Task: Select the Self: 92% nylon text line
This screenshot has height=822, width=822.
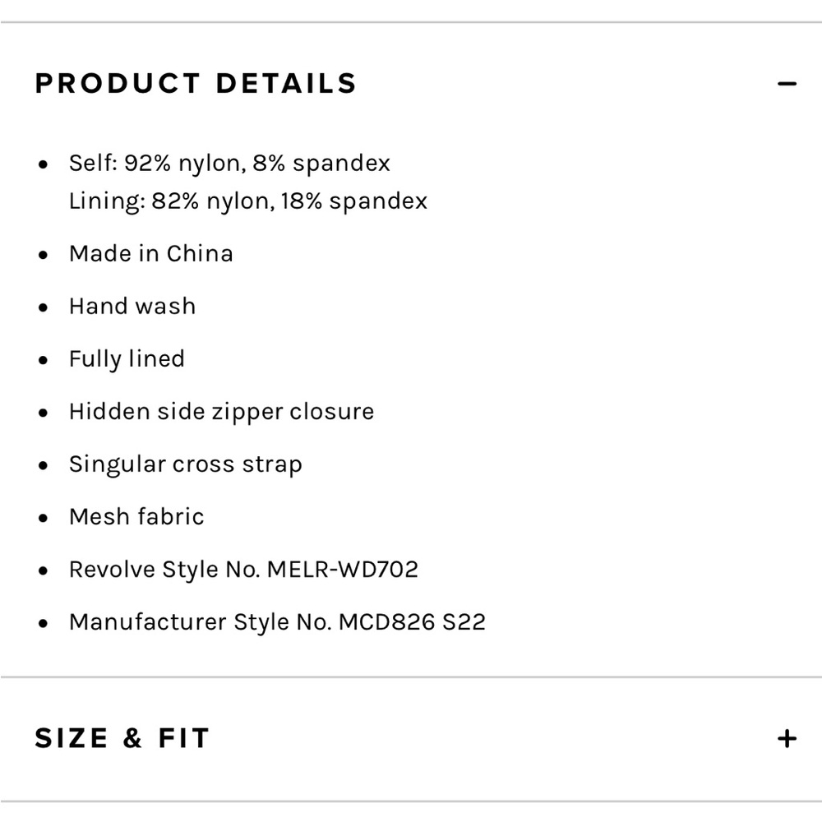Action: (229, 163)
